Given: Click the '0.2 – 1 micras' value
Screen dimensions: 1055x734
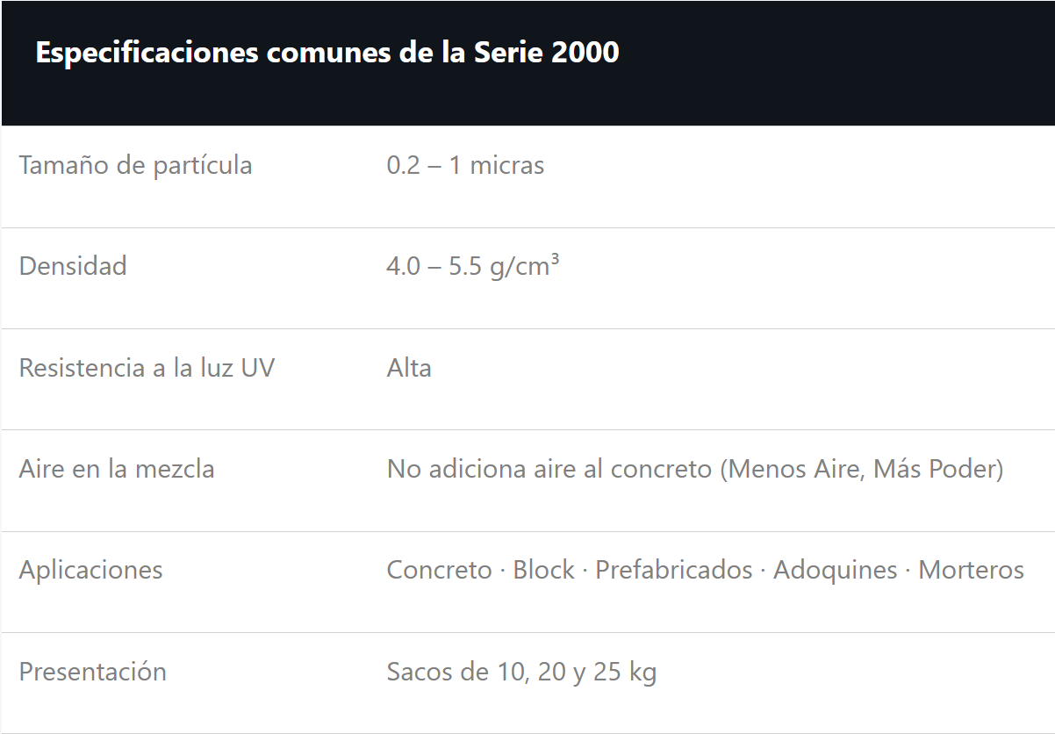Looking at the screenshot, I should [x=465, y=165].
